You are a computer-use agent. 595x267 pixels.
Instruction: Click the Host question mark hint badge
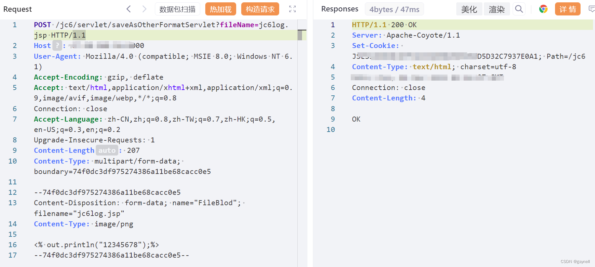point(57,45)
